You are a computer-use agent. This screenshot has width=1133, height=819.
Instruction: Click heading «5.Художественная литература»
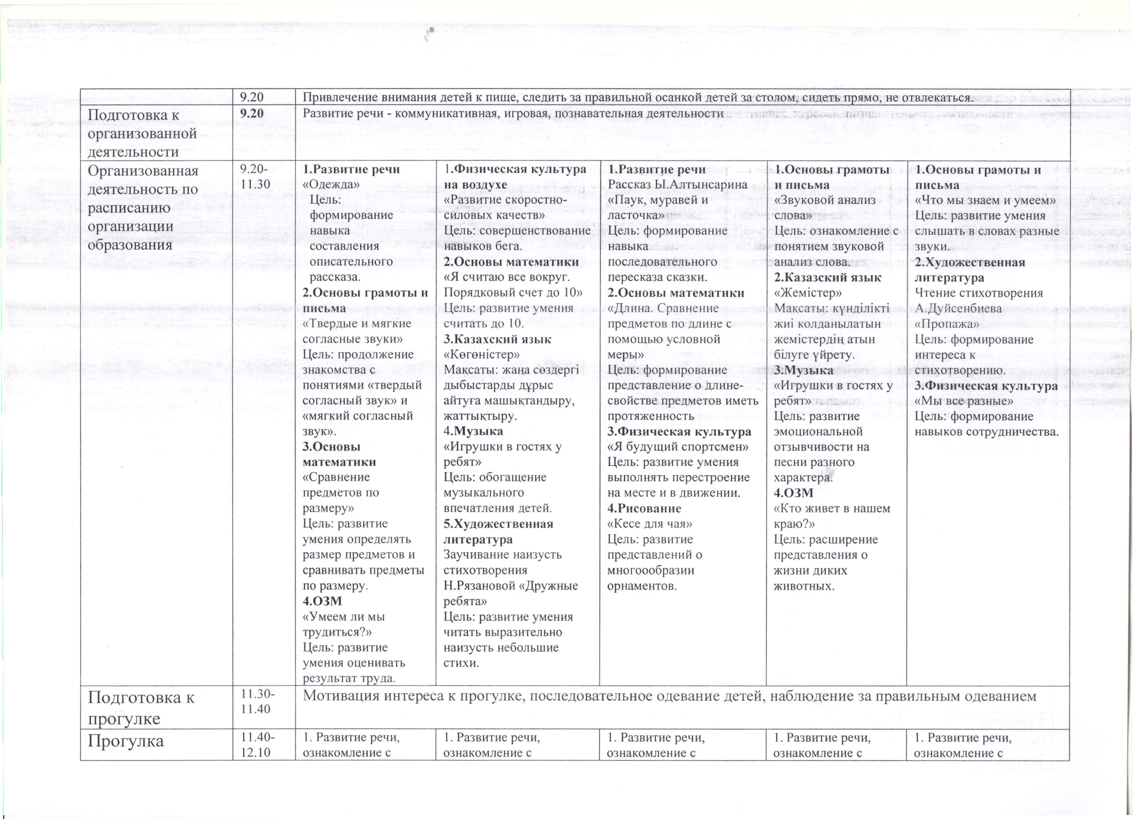(x=498, y=532)
